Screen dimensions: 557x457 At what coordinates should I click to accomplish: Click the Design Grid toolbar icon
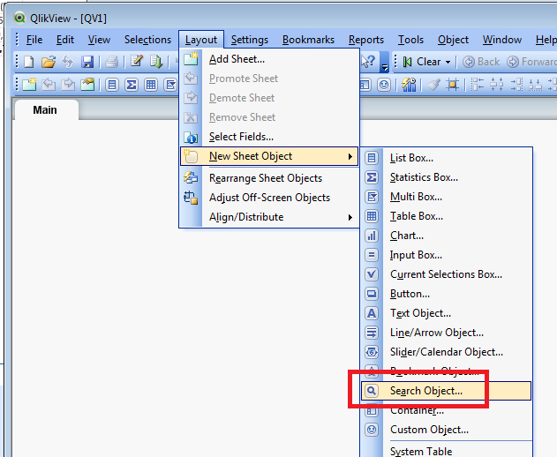coord(452,85)
